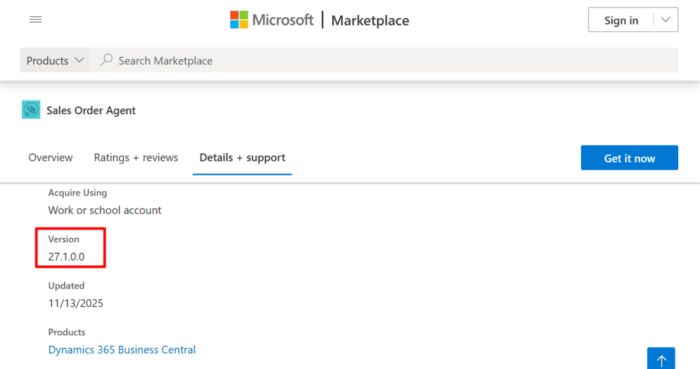This screenshot has height=369, width=700.
Task: Click the Sign in button
Action: [621, 20]
